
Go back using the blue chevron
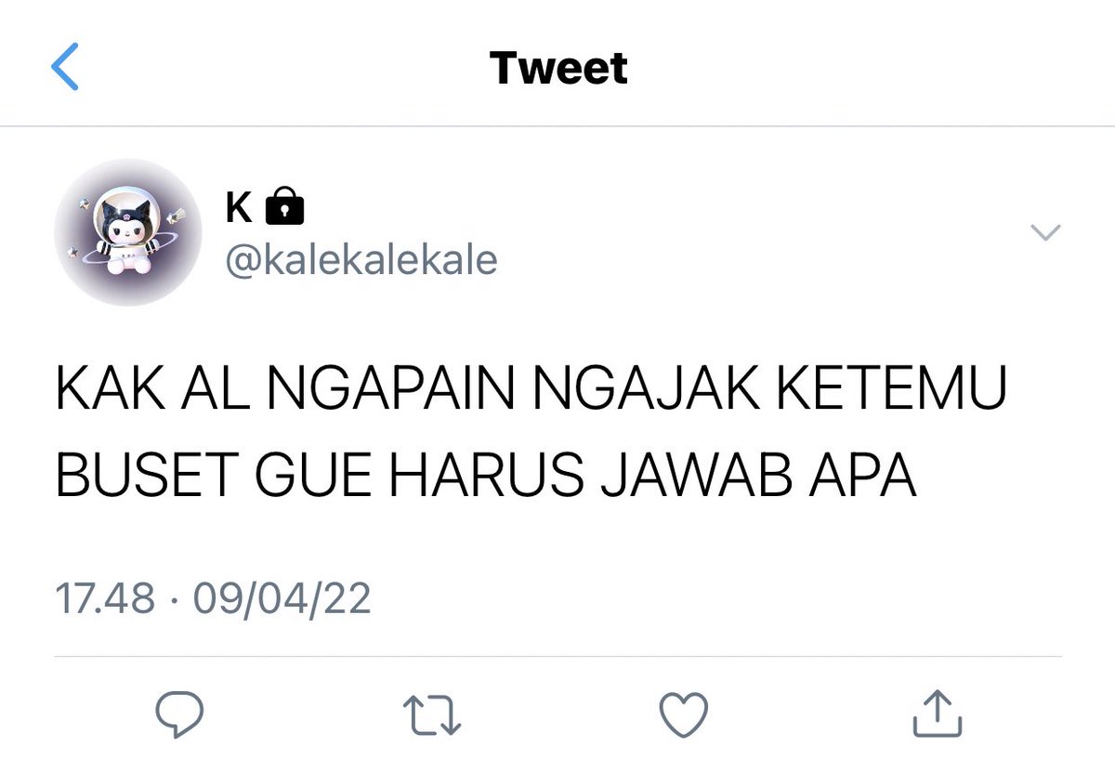tap(65, 68)
